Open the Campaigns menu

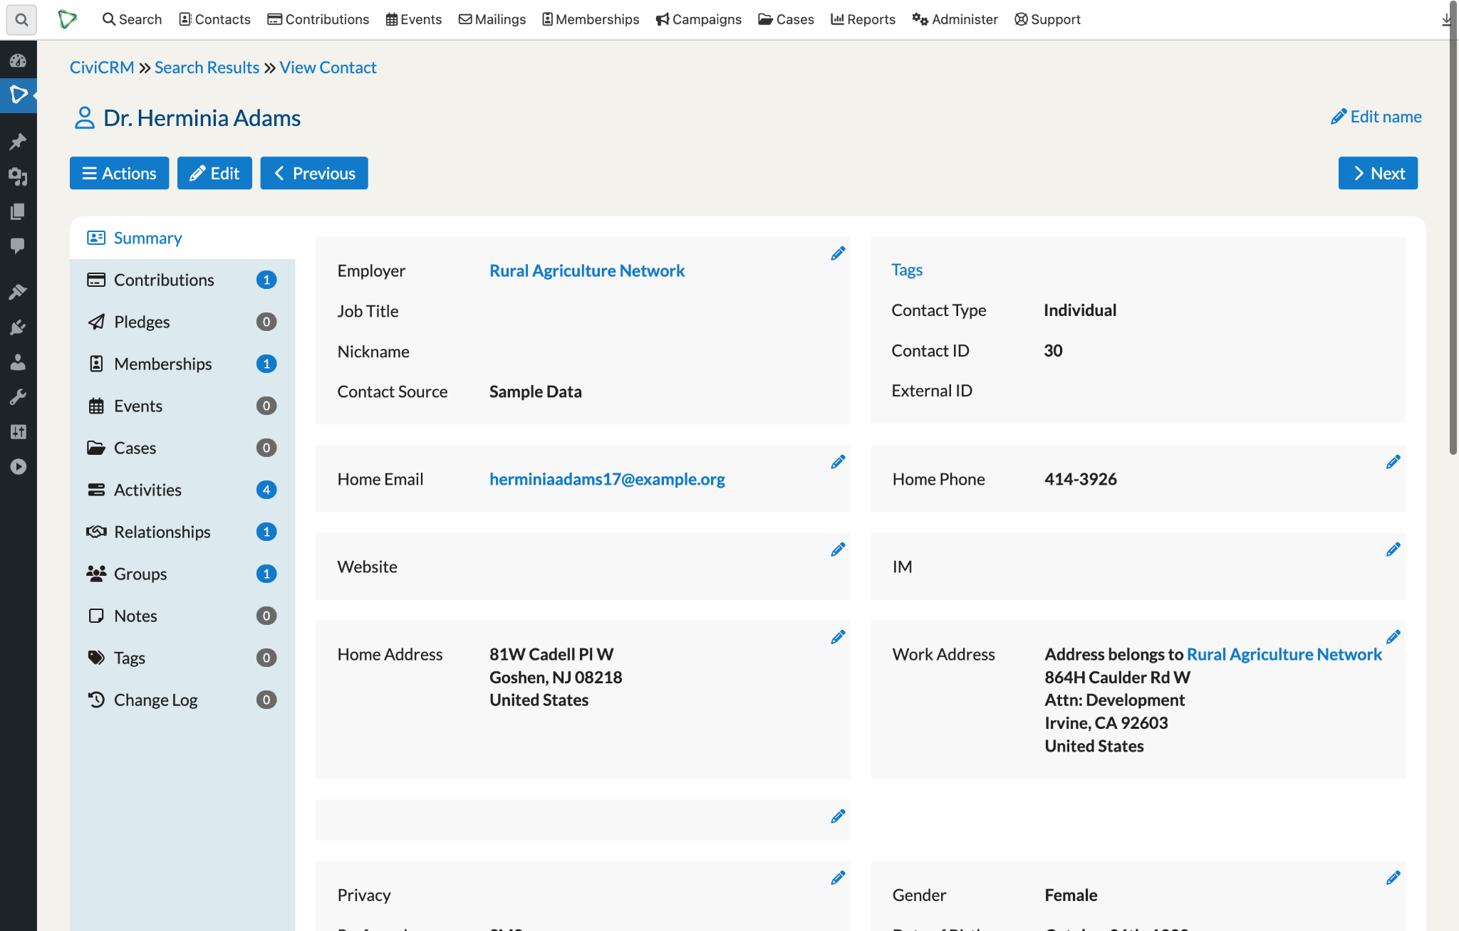point(699,19)
